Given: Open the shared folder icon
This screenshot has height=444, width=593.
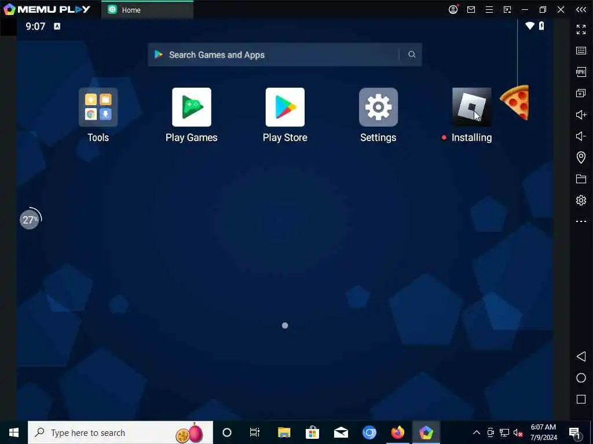Looking at the screenshot, I should click(x=581, y=179).
